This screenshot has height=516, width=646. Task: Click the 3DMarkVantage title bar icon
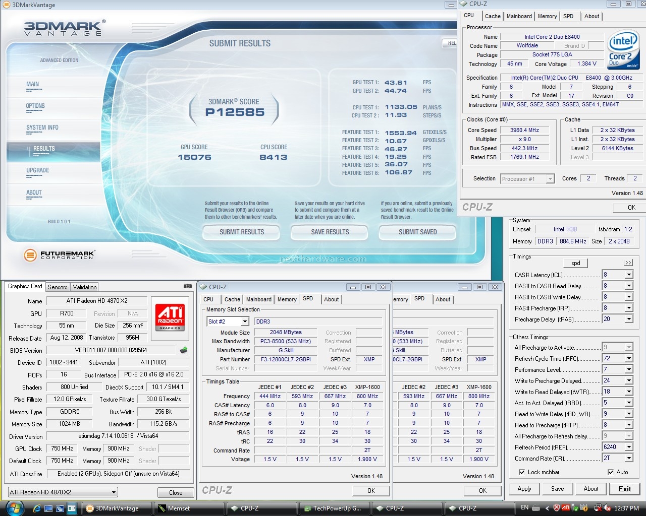(6, 5)
